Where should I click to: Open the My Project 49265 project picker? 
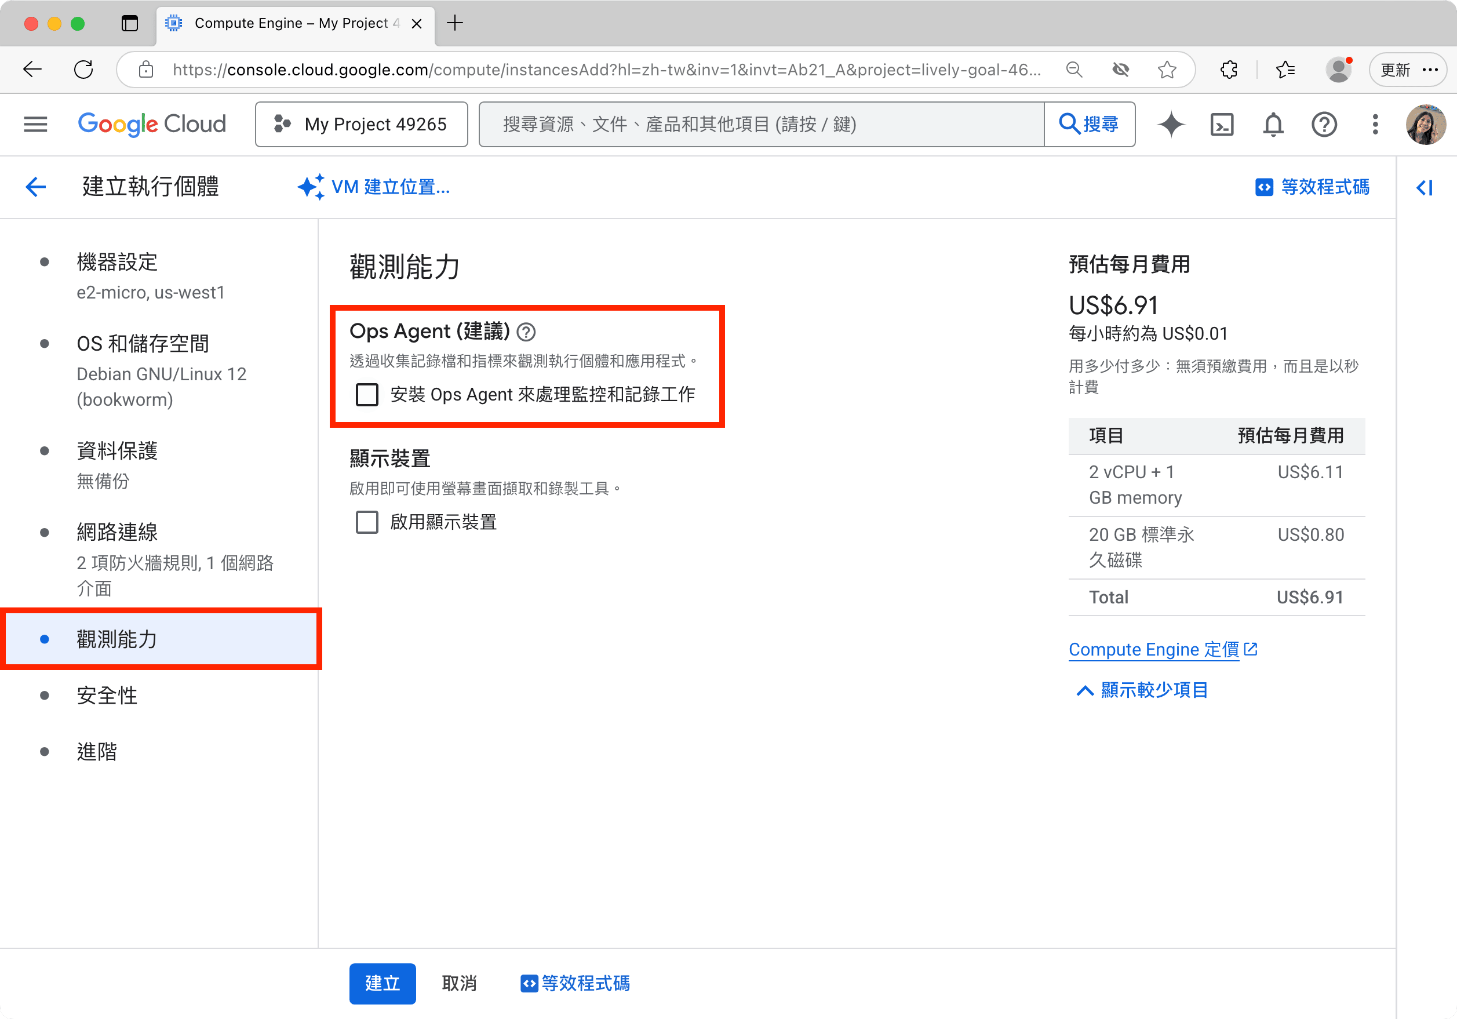click(361, 125)
